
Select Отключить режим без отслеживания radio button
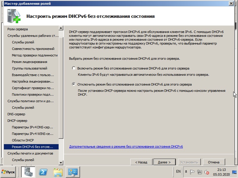pyautogui.click(x=74, y=84)
